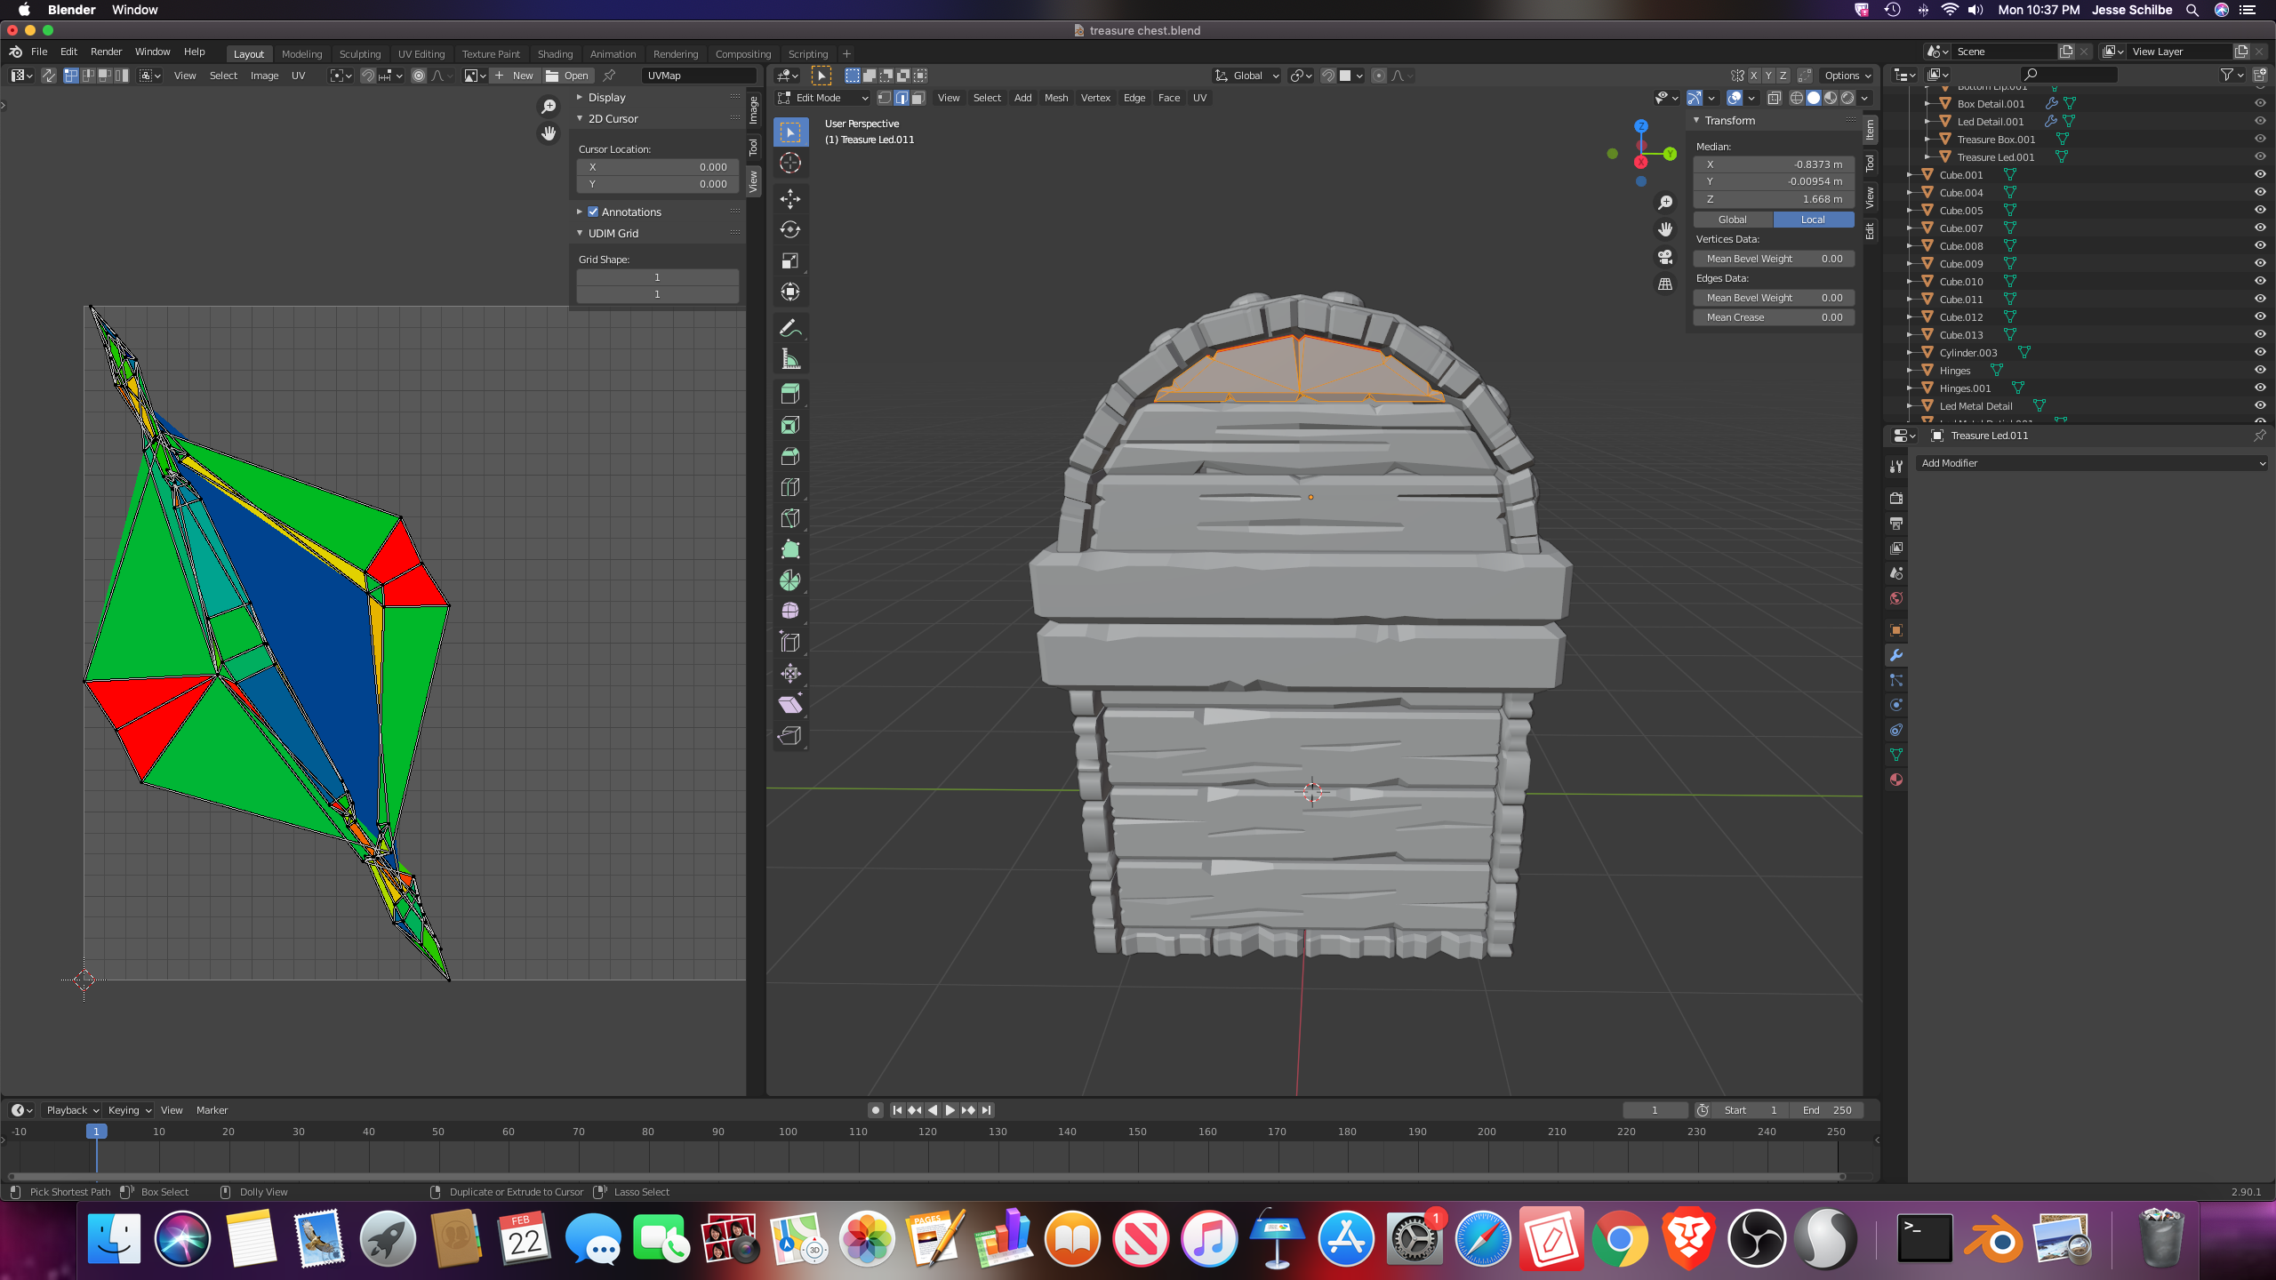The image size is (2276, 1280).
Task: Adjust the Mean Crease value field
Action: [x=1773, y=317]
